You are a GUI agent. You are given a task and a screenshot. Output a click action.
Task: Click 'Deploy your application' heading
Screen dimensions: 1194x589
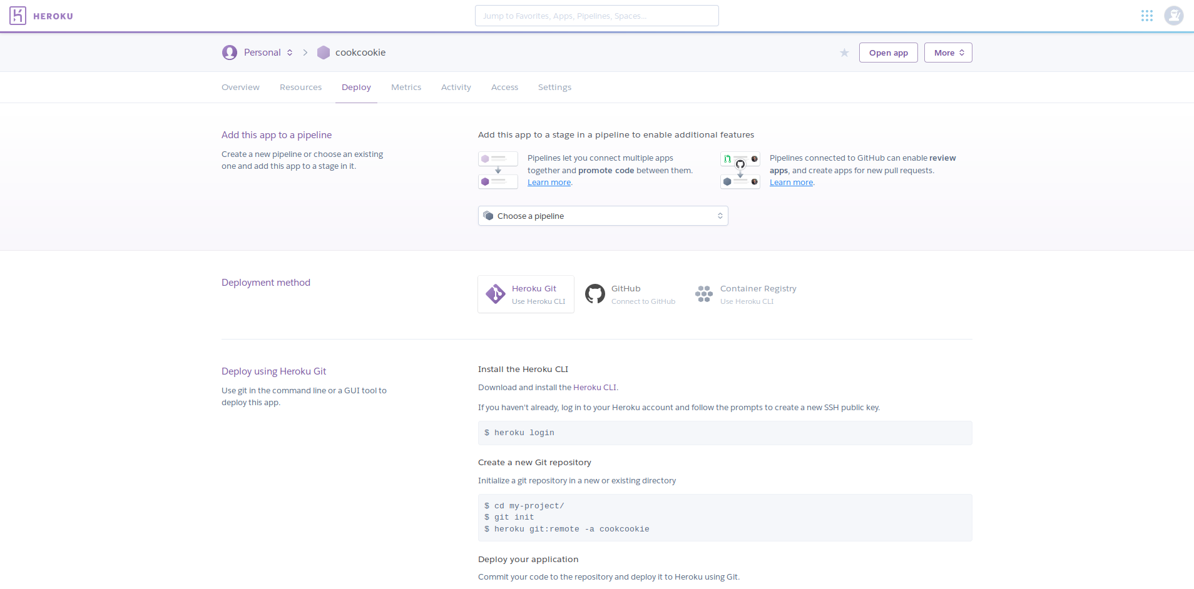[x=528, y=560]
